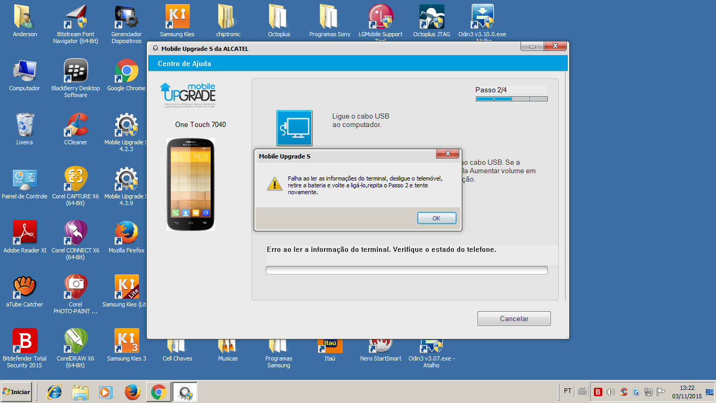Select the CCleaner desktop icon
Screen dimensions: 716x403
(x=75, y=130)
